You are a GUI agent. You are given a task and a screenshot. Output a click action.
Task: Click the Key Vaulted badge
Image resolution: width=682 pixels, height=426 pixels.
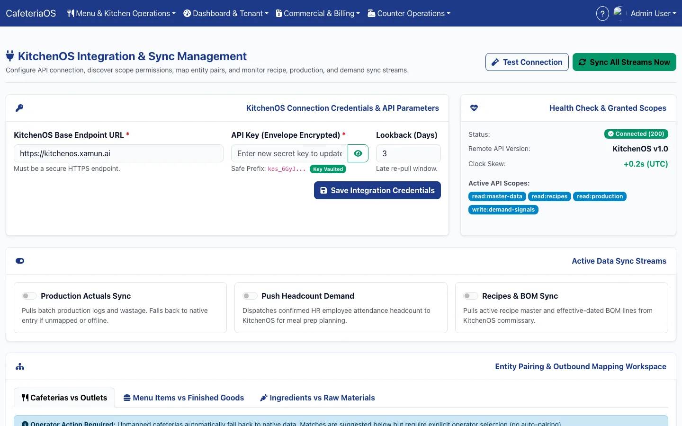328,169
